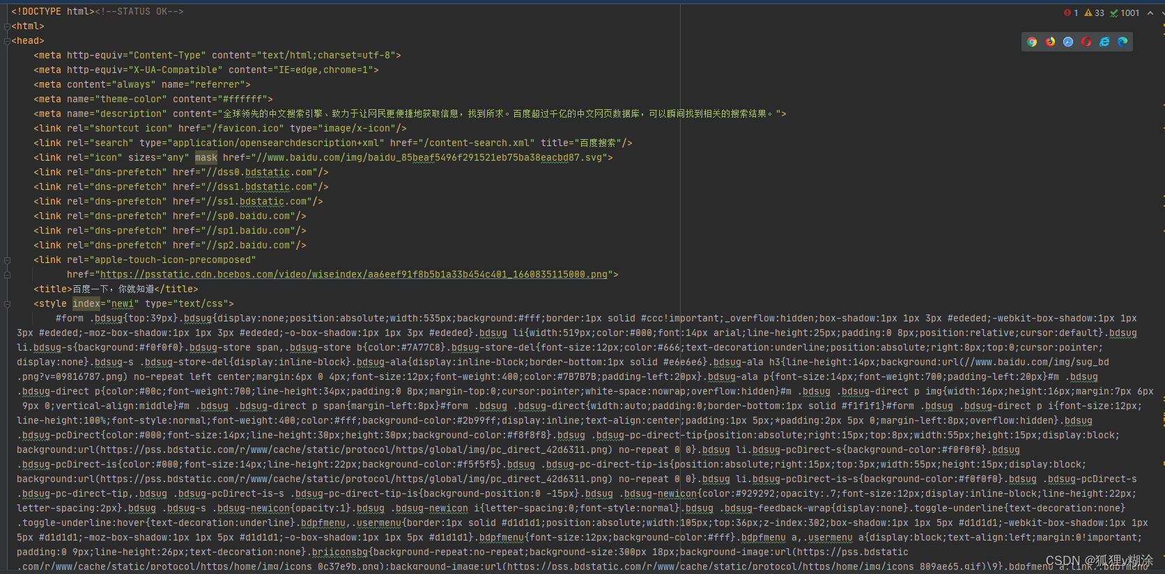The width and height of the screenshot is (1165, 574).
Task: Click the red error count indicator
Action: point(1071,13)
